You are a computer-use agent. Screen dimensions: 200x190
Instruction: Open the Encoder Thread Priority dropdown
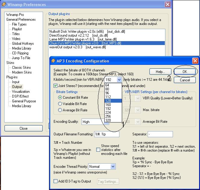(x=113, y=167)
